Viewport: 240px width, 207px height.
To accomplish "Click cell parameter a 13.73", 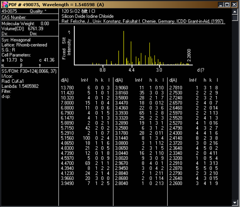I will [x=9, y=60].
